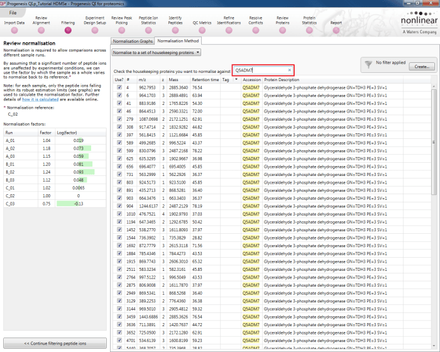Open the 'how it is calculated' link
440x352 pixels.
(40, 99)
